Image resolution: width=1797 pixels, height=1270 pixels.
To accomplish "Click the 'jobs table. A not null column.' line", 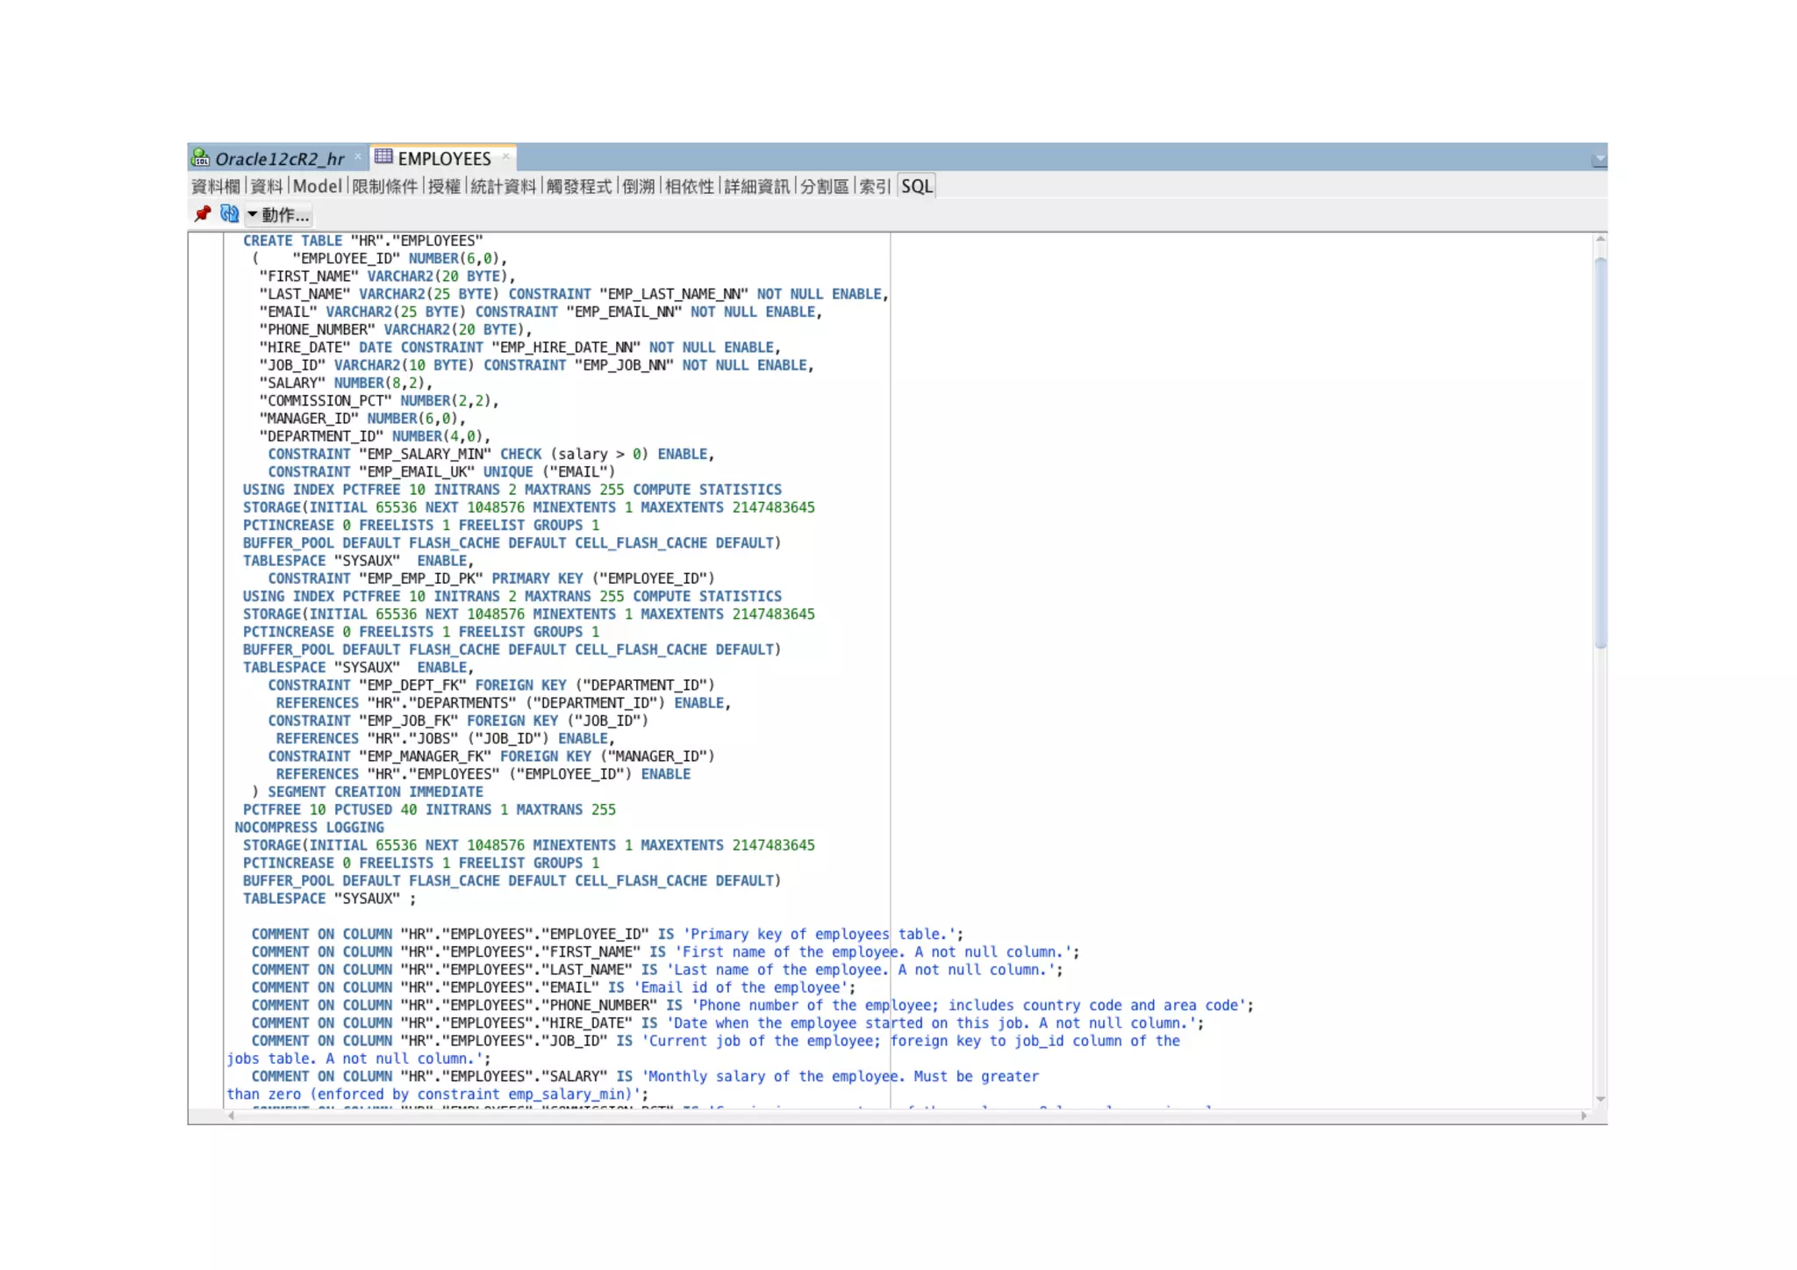I will (358, 1058).
